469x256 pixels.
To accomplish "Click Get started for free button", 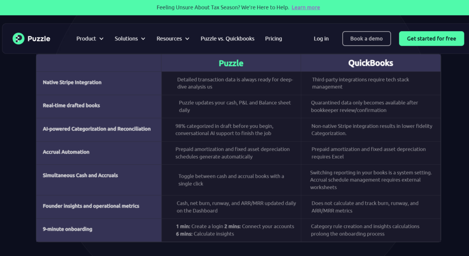I will (x=431, y=38).
